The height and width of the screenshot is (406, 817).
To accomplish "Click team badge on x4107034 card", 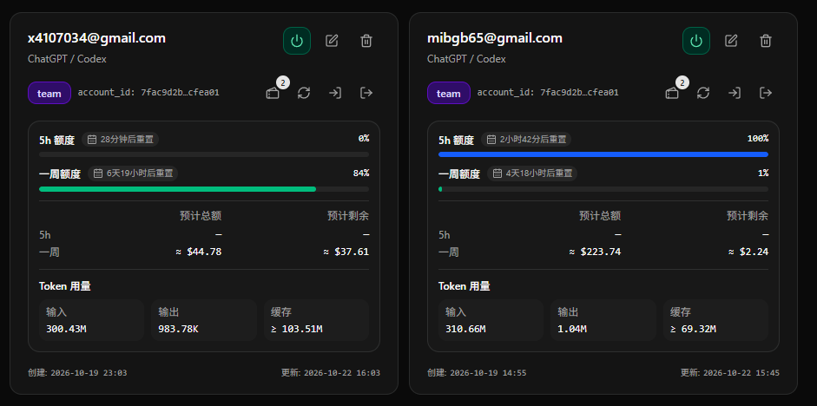I will pos(49,93).
